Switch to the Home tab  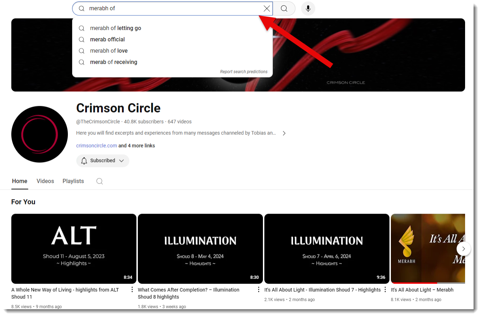pos(20,181)
